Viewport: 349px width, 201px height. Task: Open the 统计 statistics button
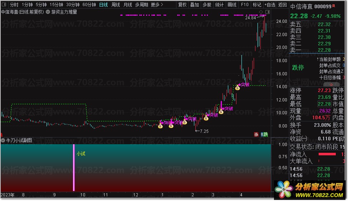[x=219, y=5]
